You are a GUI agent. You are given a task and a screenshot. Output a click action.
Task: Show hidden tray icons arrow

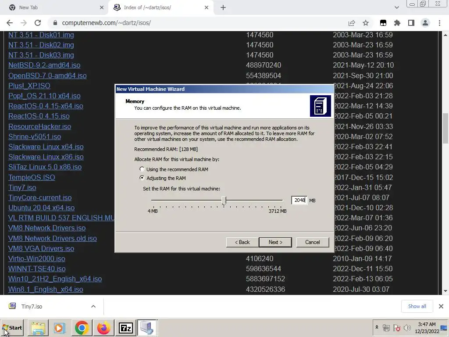377,327
